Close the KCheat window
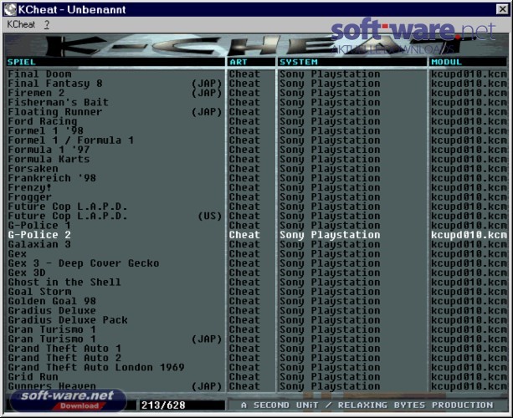 coord(502,9)
